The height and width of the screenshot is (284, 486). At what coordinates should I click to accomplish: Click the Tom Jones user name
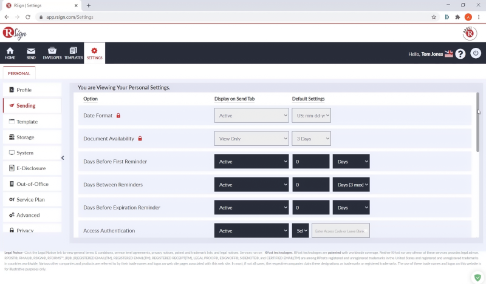432,54
